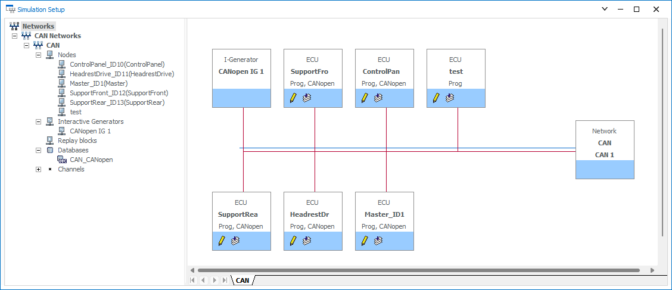Expand the Channels branch

coord(38,169)
